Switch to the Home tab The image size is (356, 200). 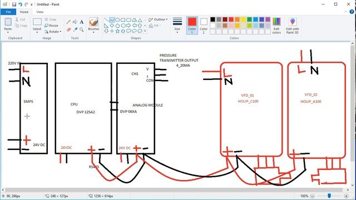[24, 12]
